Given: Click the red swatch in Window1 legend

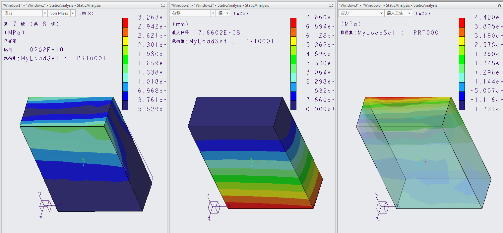Looking at the screenshot, I should click(125, 22).
